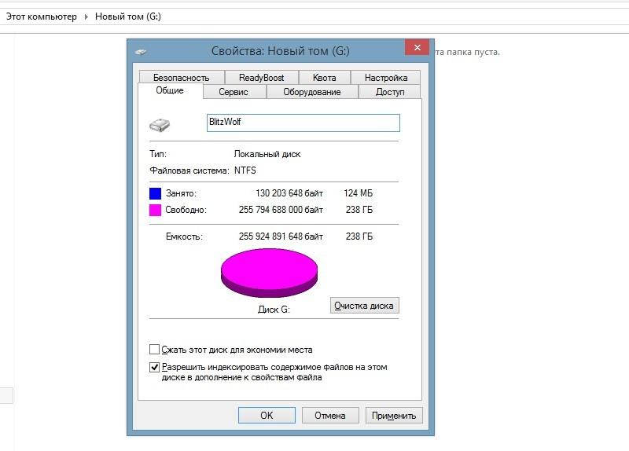Click the magenta free space color box
Screen dimensions: 629x451
tap(155, 210)
